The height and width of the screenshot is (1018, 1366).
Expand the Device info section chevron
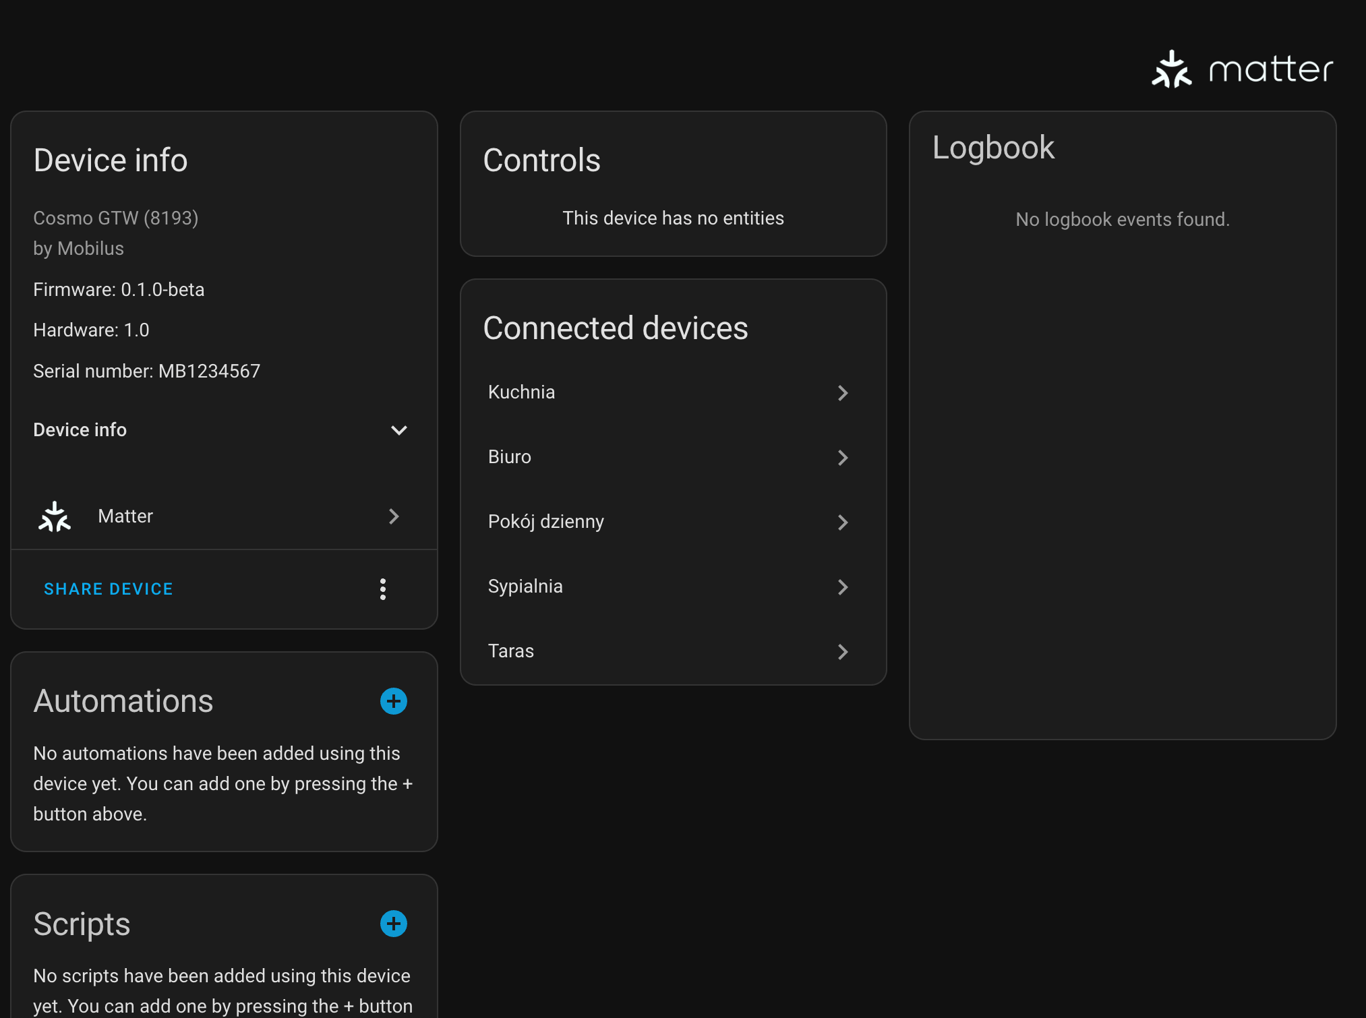point(399,430)
